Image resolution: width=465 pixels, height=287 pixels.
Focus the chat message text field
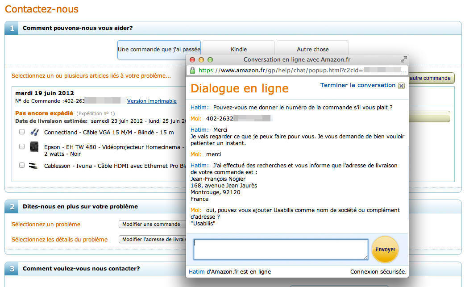281,249
